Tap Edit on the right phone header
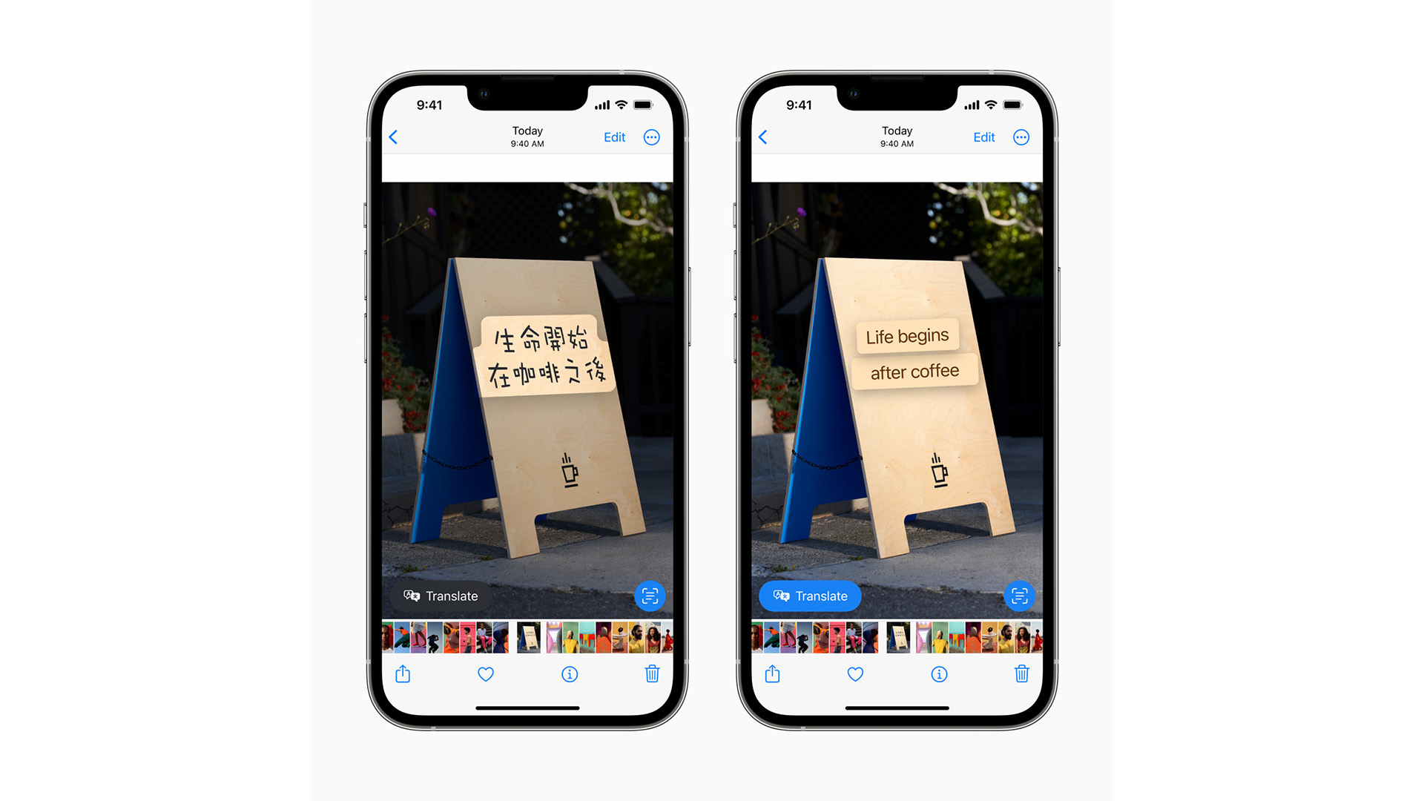 [x=983, y=137]
